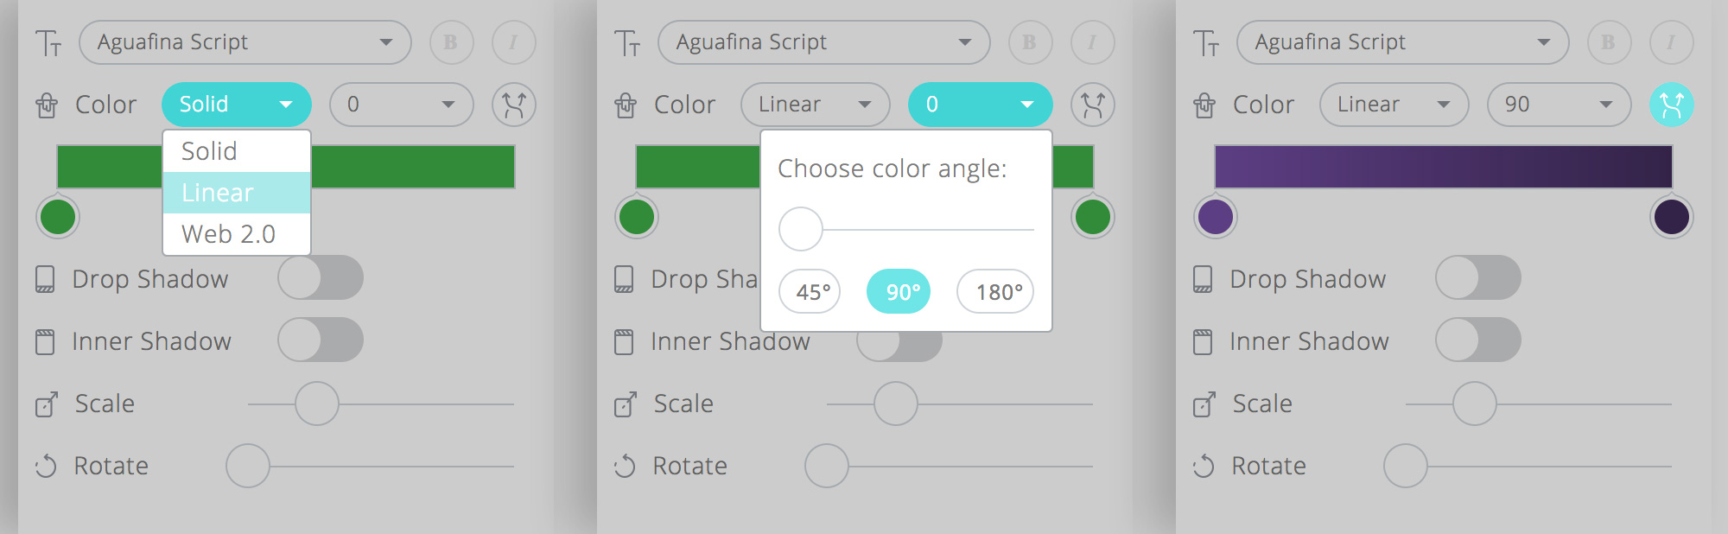Image resolution: width=1728 pixels, height=534 pixels.
Task: Open the cyan highlighted 0 angle dropdown
Action: tap(980, 105)
